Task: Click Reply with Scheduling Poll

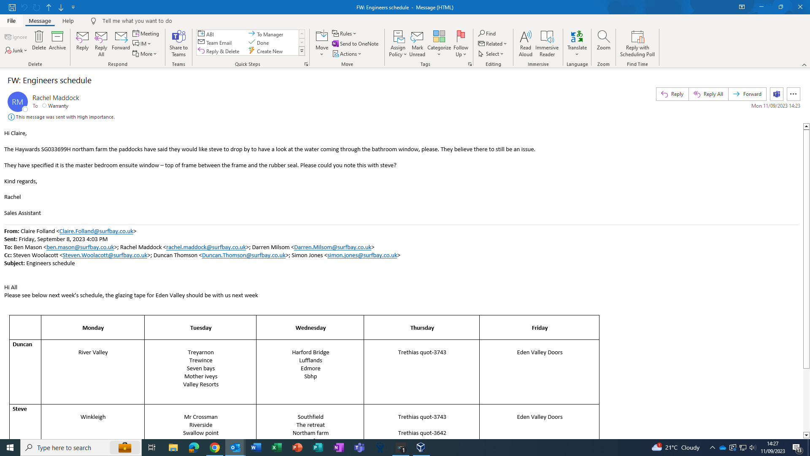Action: [637, 43]
